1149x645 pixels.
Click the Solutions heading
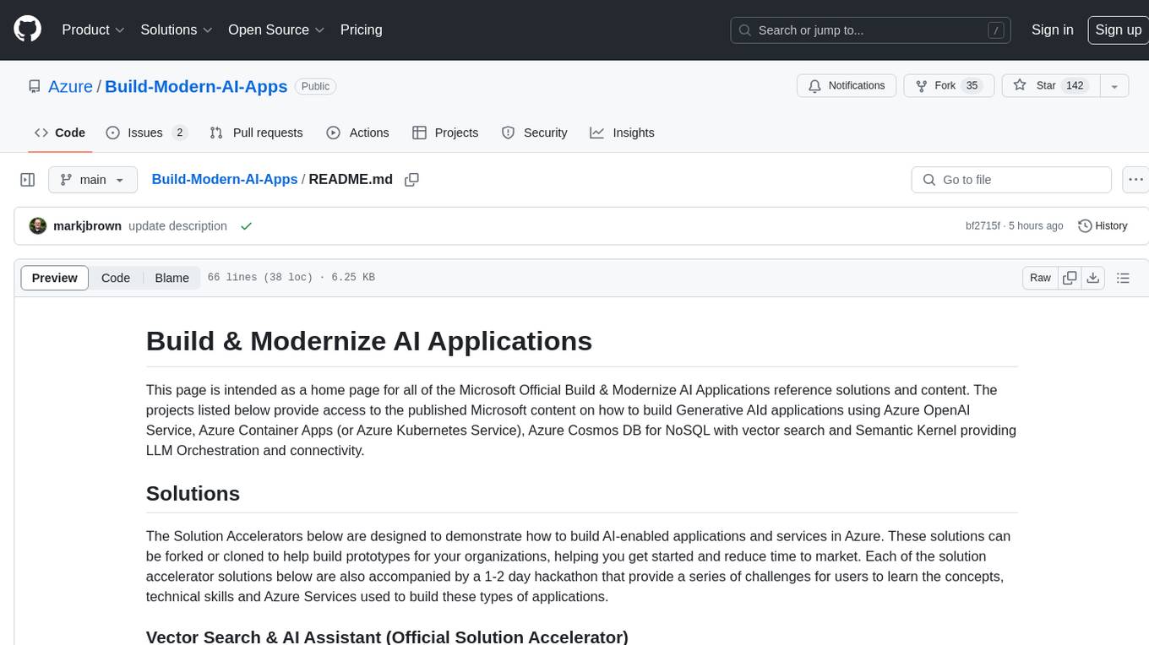(193, 494)
